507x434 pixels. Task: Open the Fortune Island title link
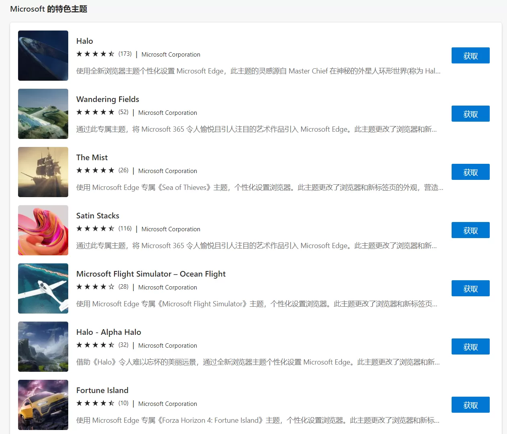pos(102,390)
